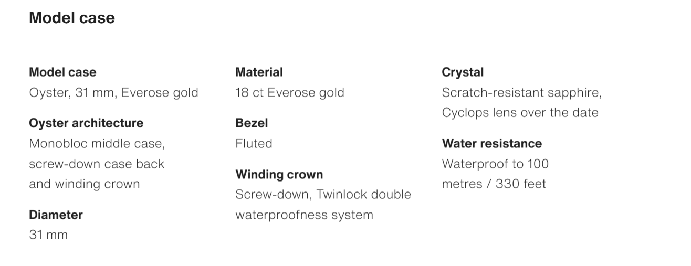The width and height of the screenshot is (691, 266).
Task: Select the 18 ct Everose gold value
Action: pos(290,93)
